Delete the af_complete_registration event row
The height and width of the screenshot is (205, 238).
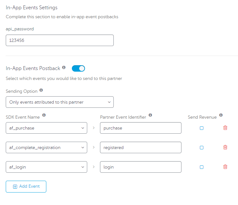(225, 147)
